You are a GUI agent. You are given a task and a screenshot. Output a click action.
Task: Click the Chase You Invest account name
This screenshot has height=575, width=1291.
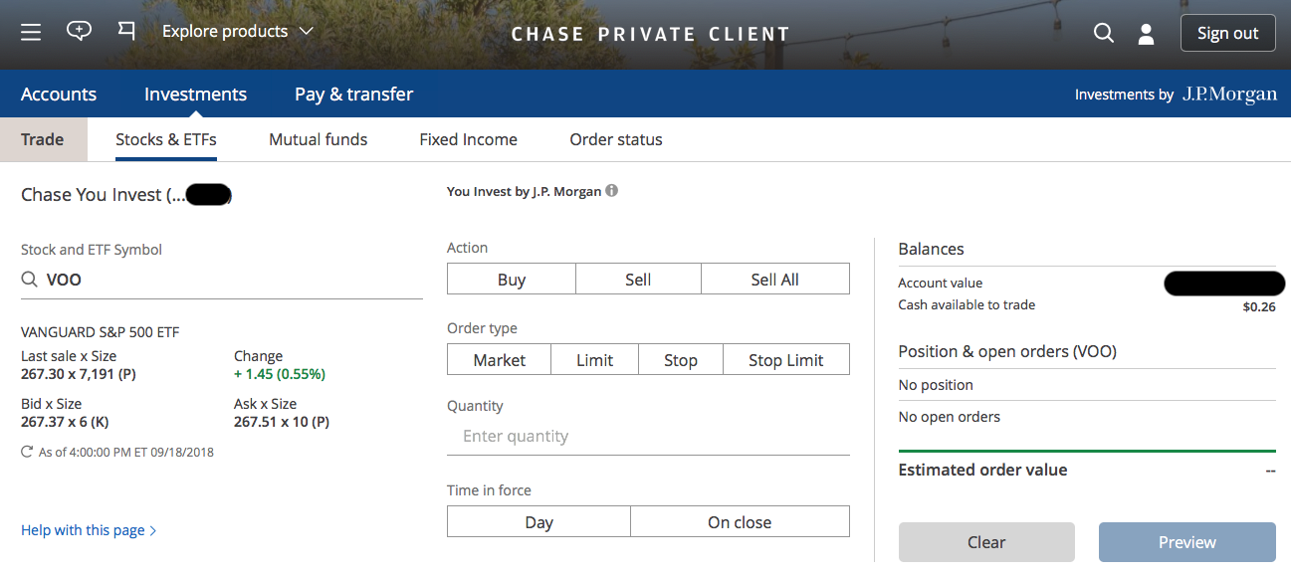pyautogui.click(x=126, y=195)
